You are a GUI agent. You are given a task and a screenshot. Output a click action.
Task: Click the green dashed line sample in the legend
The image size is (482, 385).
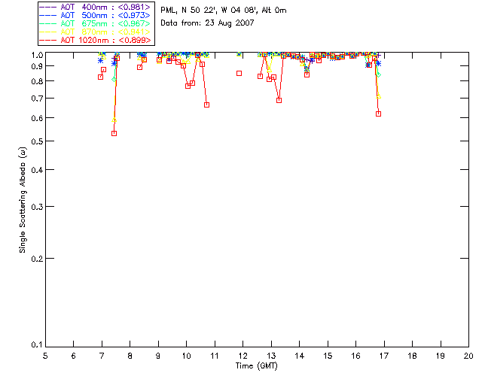48,23
